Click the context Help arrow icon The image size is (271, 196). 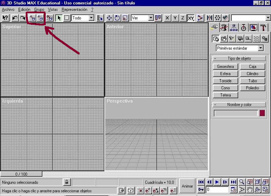point(5,18)
